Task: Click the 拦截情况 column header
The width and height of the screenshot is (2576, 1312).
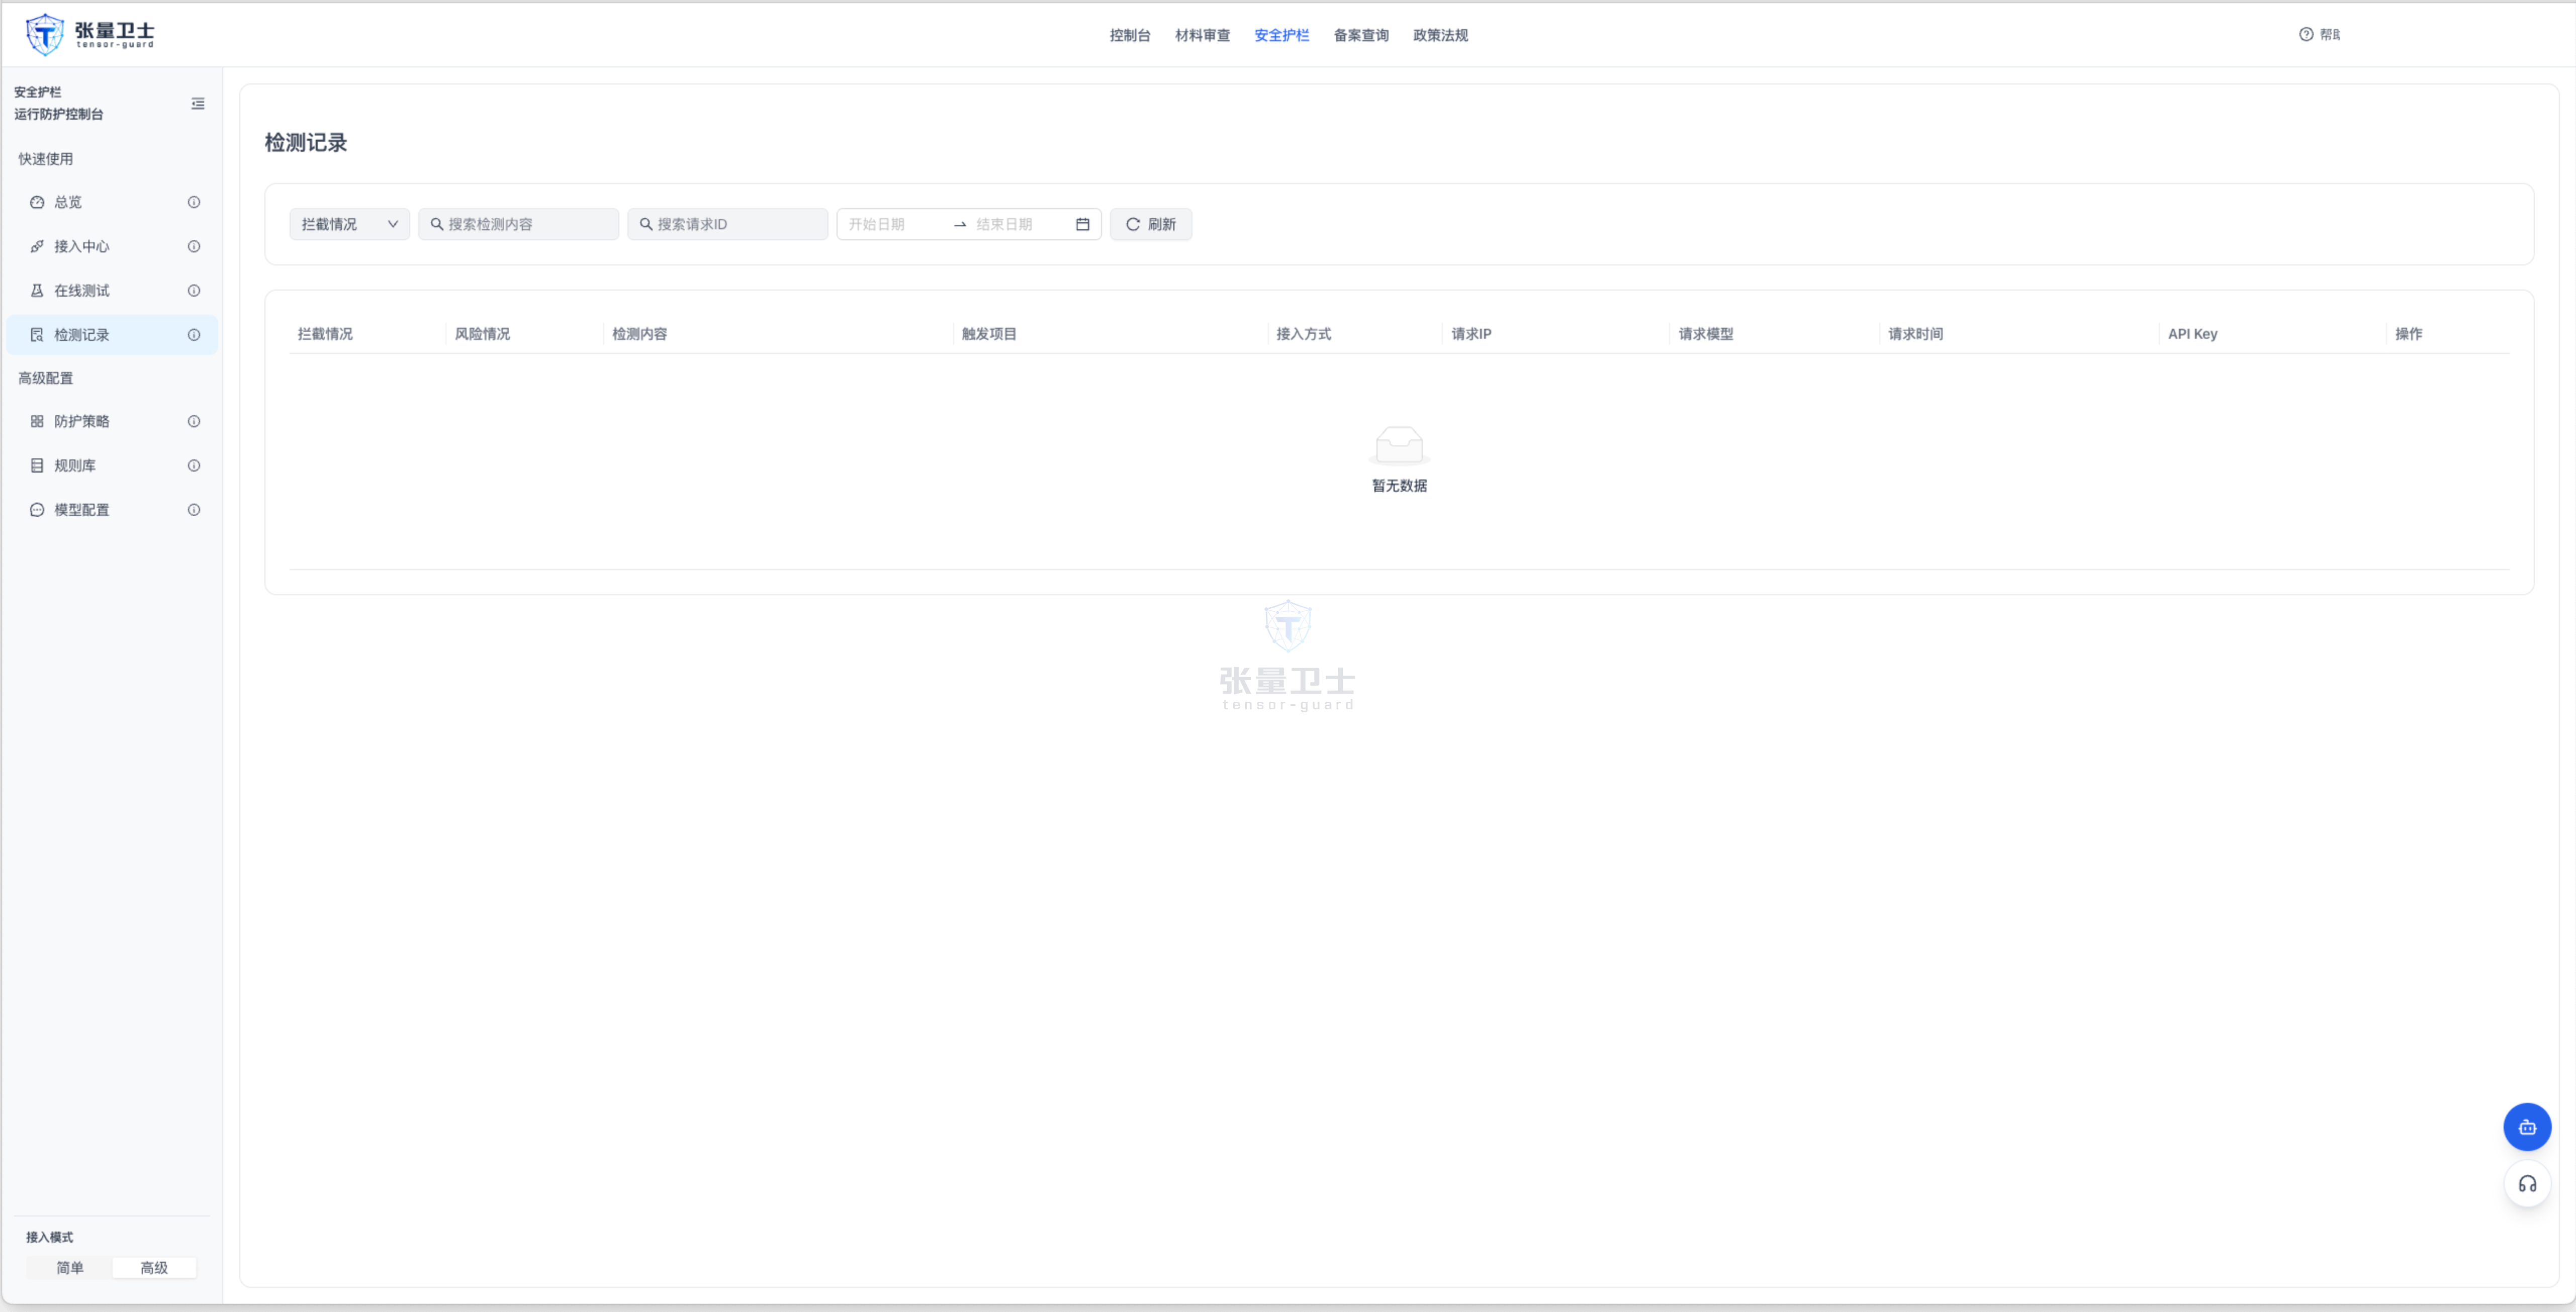Action: click(x=325, y=334)
